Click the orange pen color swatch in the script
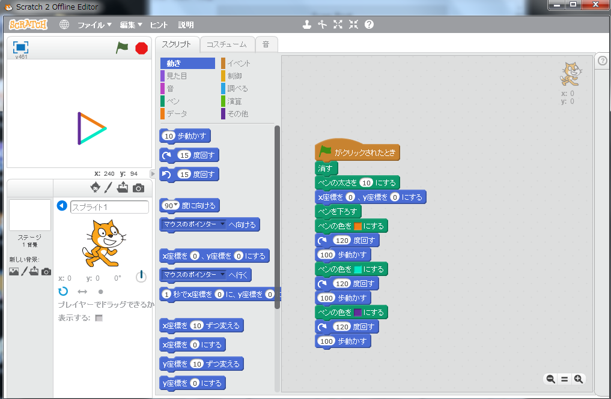 (x=357, y=226)
